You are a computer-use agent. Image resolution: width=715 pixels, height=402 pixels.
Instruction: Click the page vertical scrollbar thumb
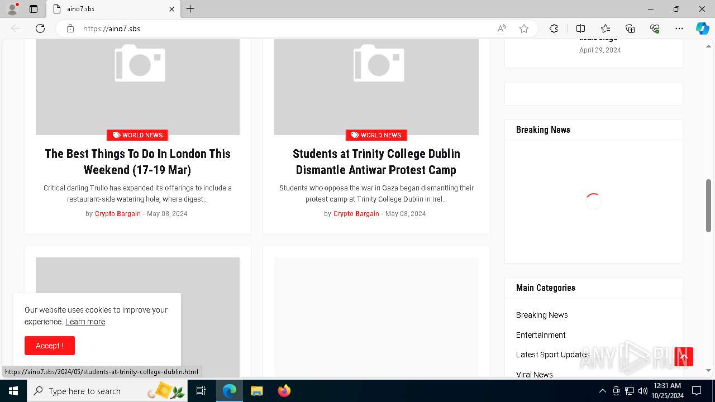[708, 205]
